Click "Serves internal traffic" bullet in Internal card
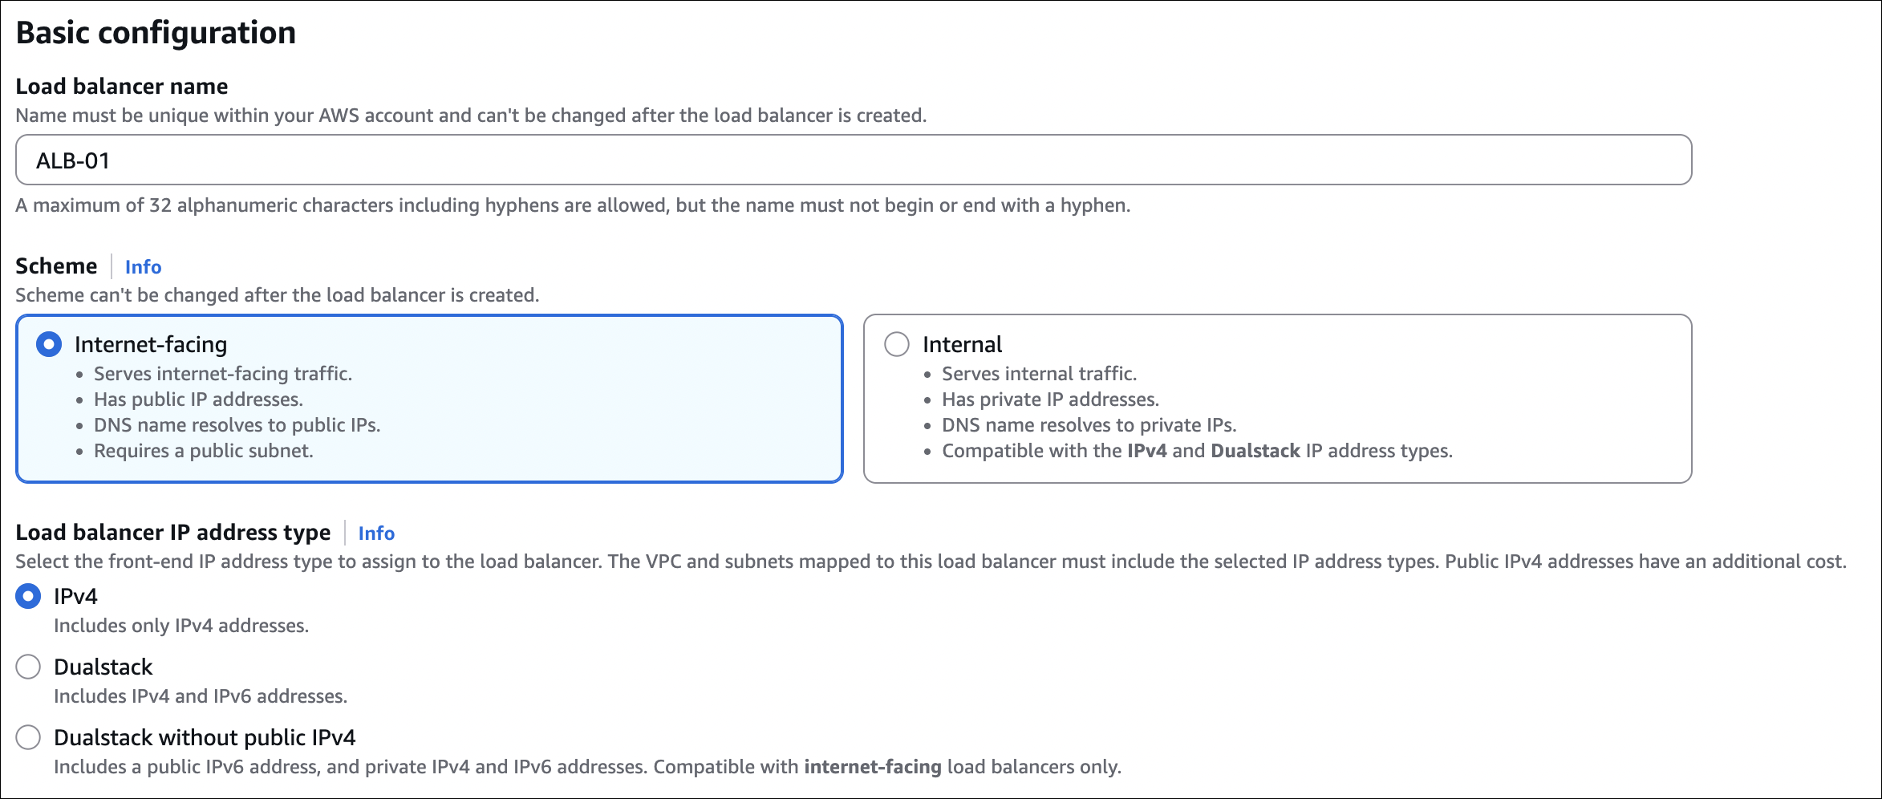Viewport: 1882px width, 799px height. pyautogui.click(x=1039, y=374)
